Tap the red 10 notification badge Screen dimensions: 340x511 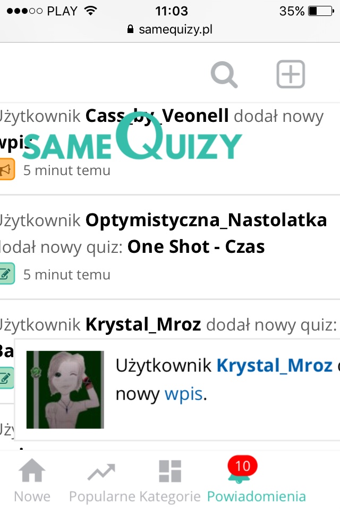tap(242, 466)
